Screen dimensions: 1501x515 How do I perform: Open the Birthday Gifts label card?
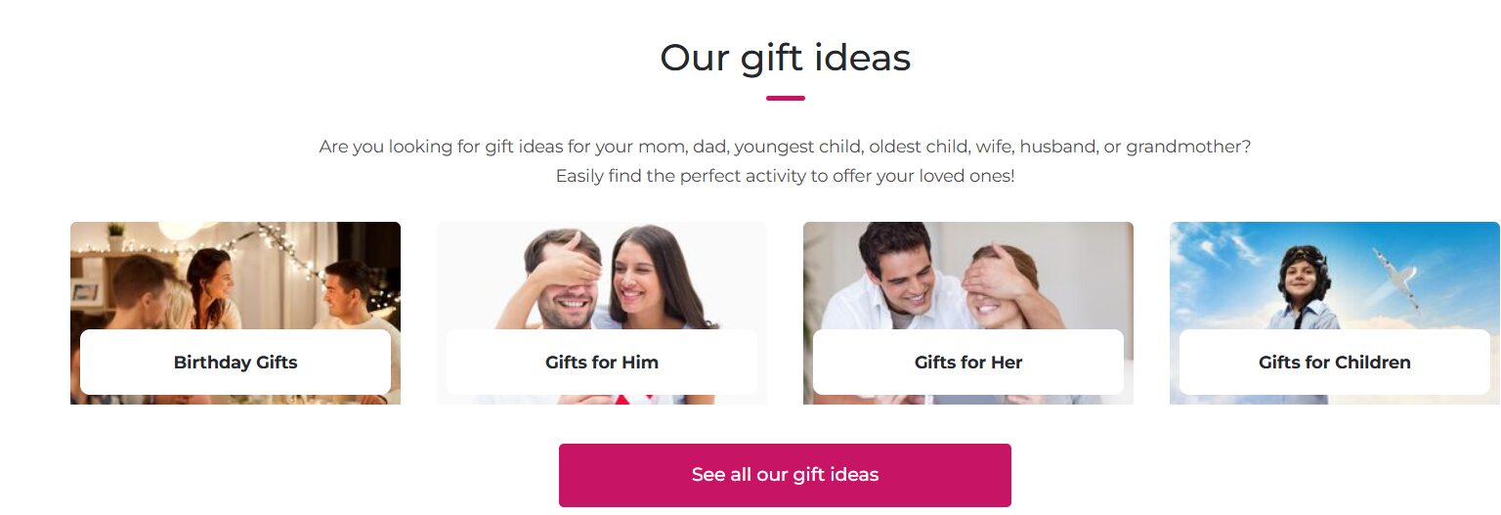tap(235, 362)
